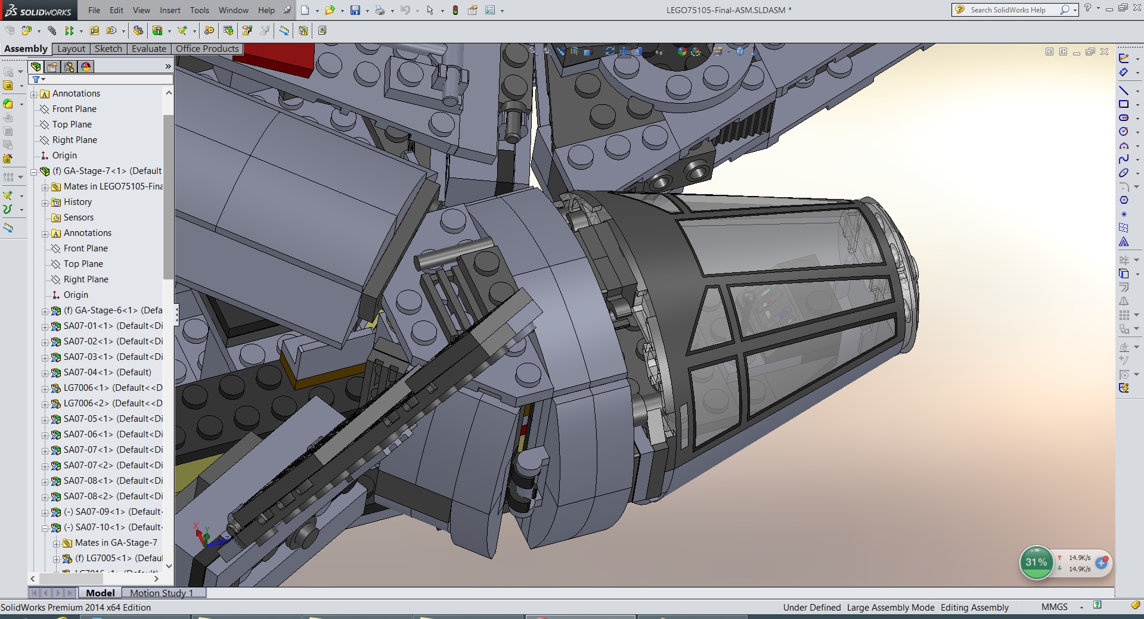Viewport: 1144px width, 619px height.
Task: Open a file using the Open folder icon
Action: tap(330, 10)
